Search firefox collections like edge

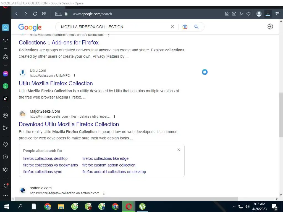coord(105,158)
